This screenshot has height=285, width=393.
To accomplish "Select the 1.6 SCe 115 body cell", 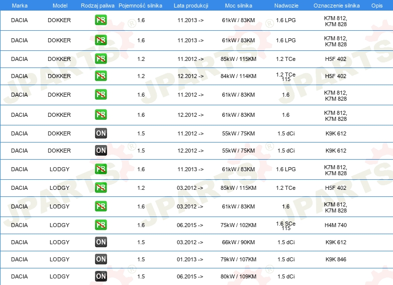I will 285,225.
